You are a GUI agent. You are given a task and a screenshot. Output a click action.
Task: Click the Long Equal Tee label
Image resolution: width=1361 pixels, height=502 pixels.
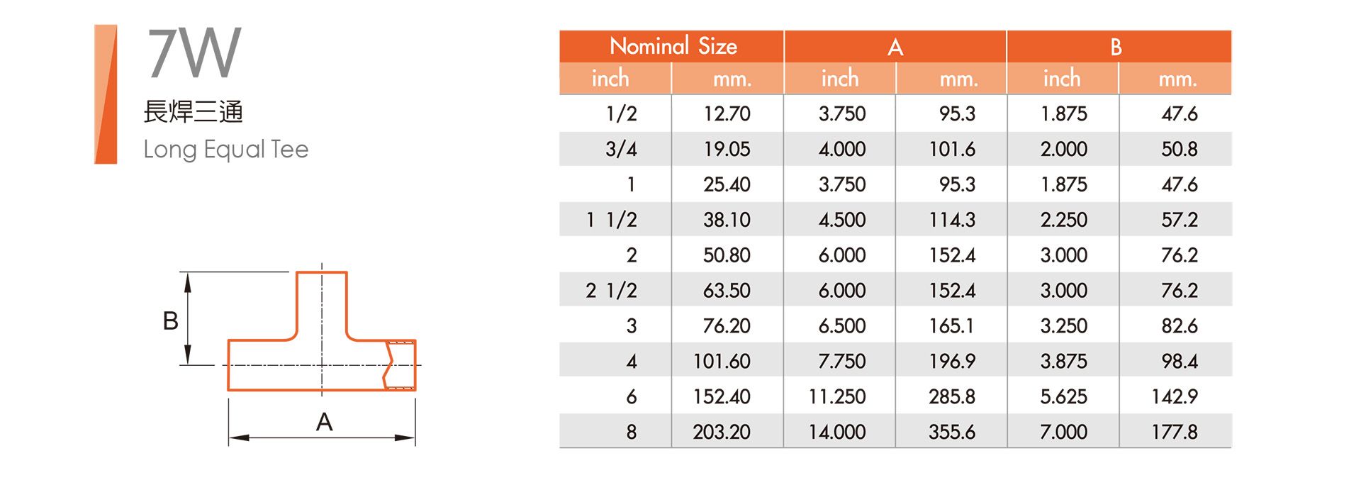point(225,150)
